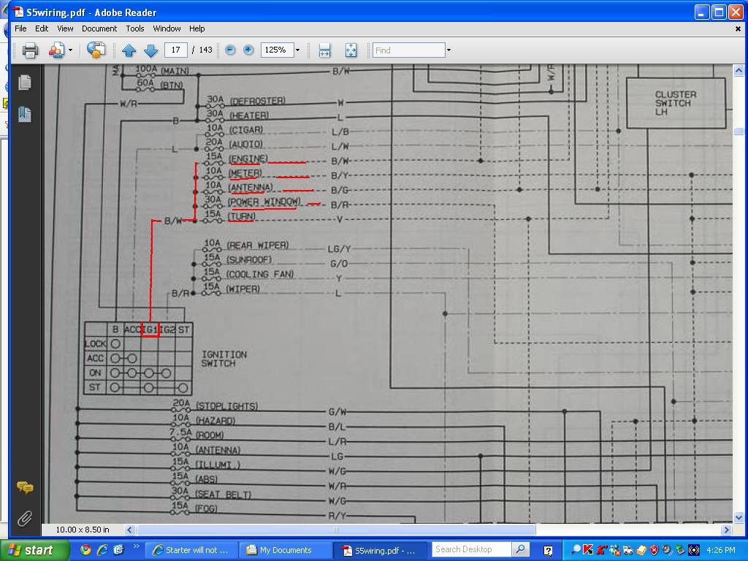Select the fit one full page icon
The image size is (748, 561).
click(351, 50)
